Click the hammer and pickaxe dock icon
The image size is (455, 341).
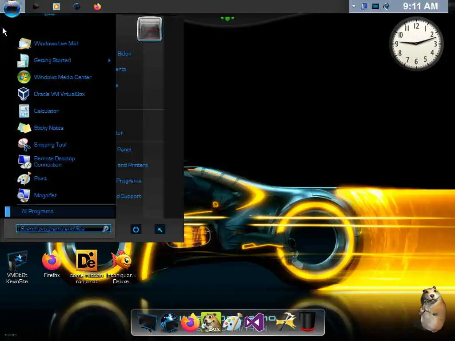[x=286, y=322]
